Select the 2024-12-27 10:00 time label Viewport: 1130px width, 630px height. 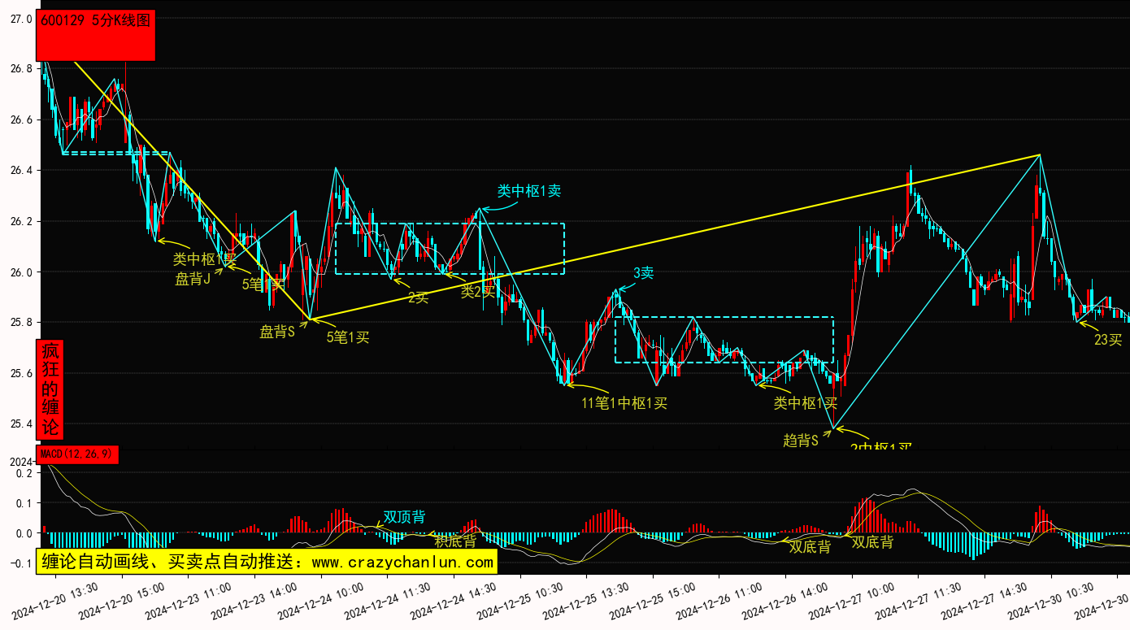pyautogui.click(x=852, y=601)
